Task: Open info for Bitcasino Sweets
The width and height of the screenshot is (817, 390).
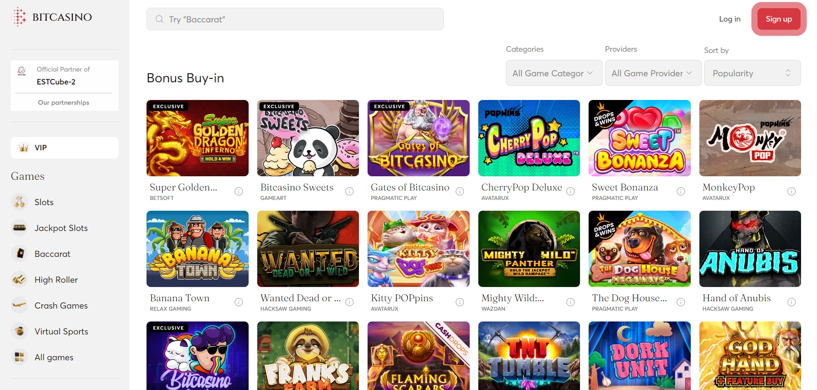Action: pyautogui.click(x=349, y=191)
